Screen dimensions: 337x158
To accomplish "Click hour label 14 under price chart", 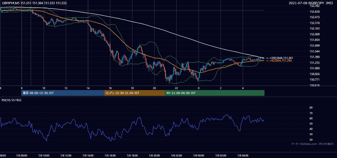I will coord(88,88).
